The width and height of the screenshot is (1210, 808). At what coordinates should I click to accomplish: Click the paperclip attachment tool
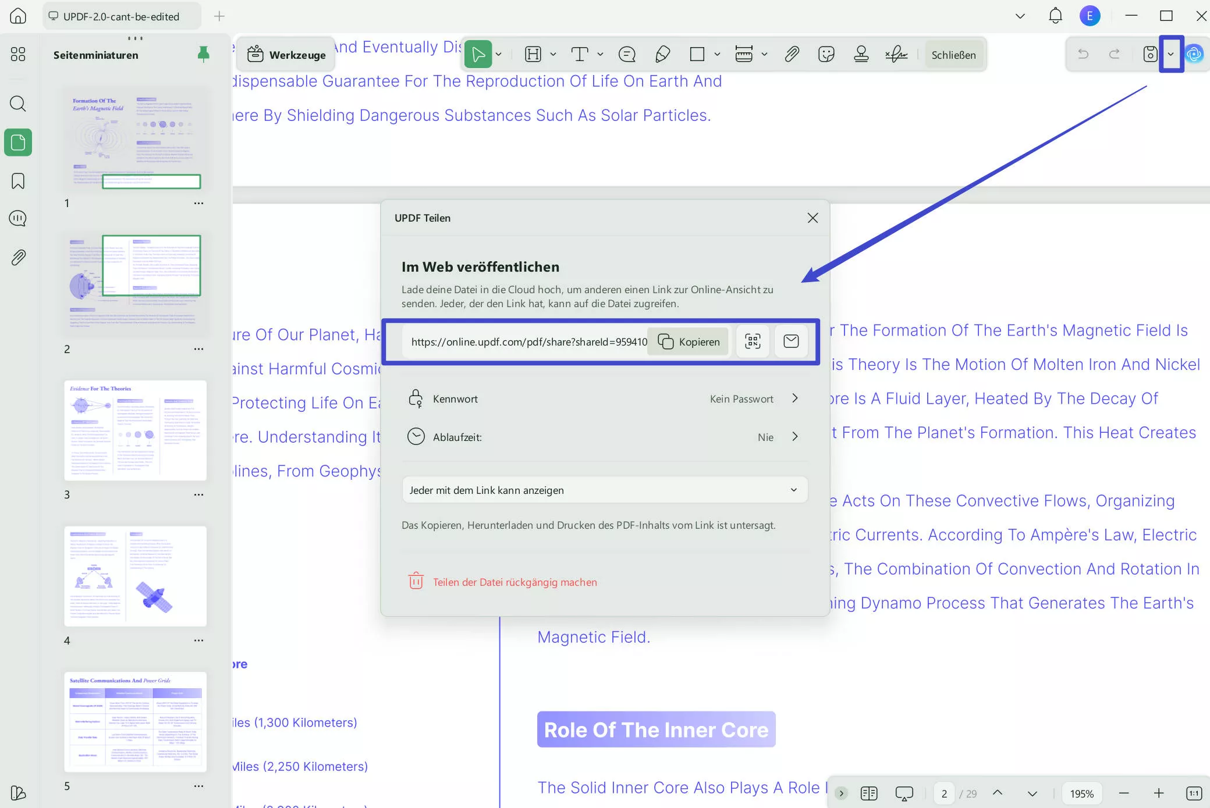(792, 54)
